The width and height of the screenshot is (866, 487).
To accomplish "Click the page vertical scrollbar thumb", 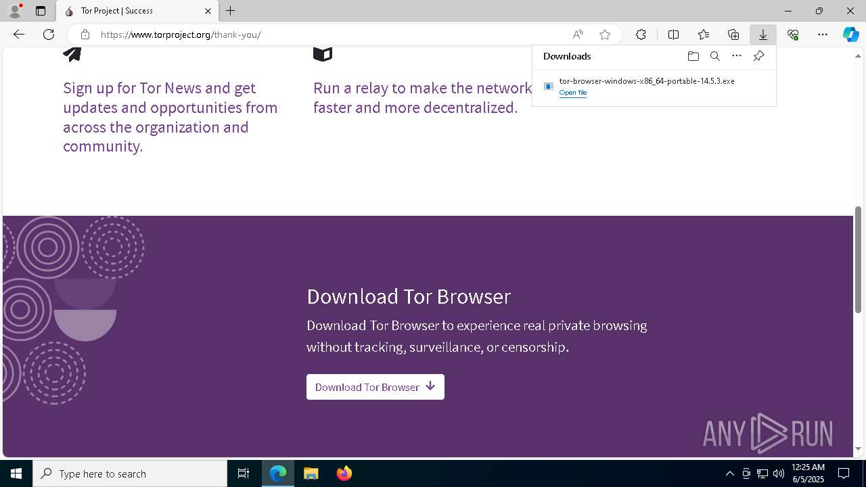I will pos(858,260).
